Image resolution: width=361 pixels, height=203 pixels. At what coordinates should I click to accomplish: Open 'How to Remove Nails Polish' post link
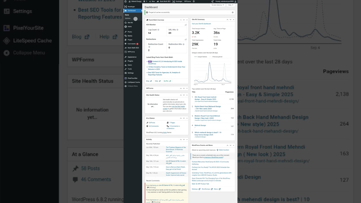coord(175,168)
